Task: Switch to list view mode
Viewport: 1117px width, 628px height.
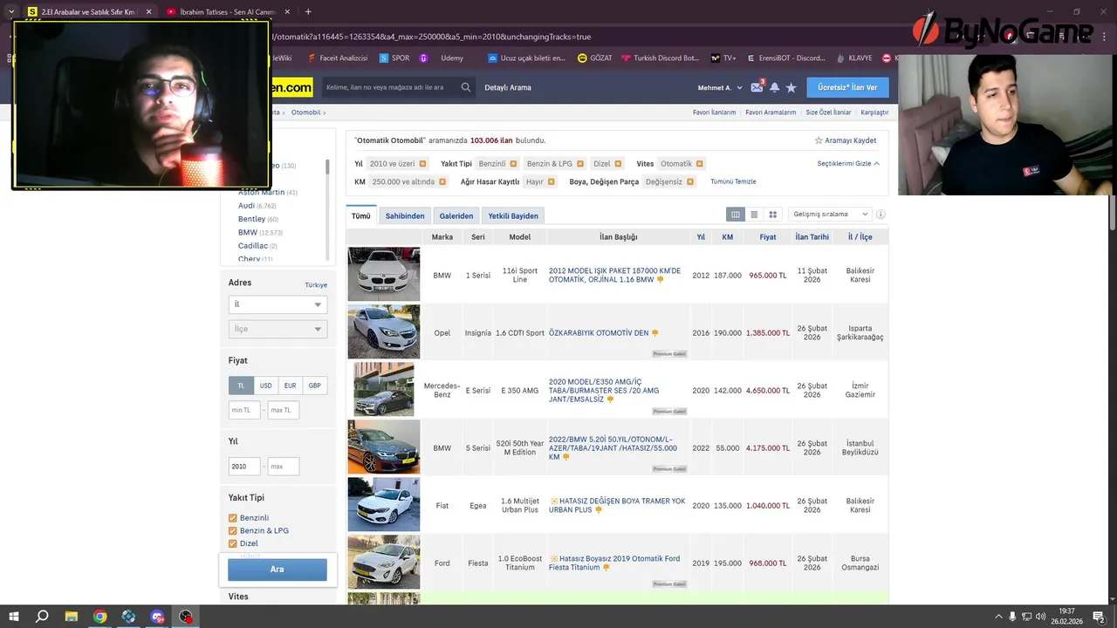Action: [754, 215]
